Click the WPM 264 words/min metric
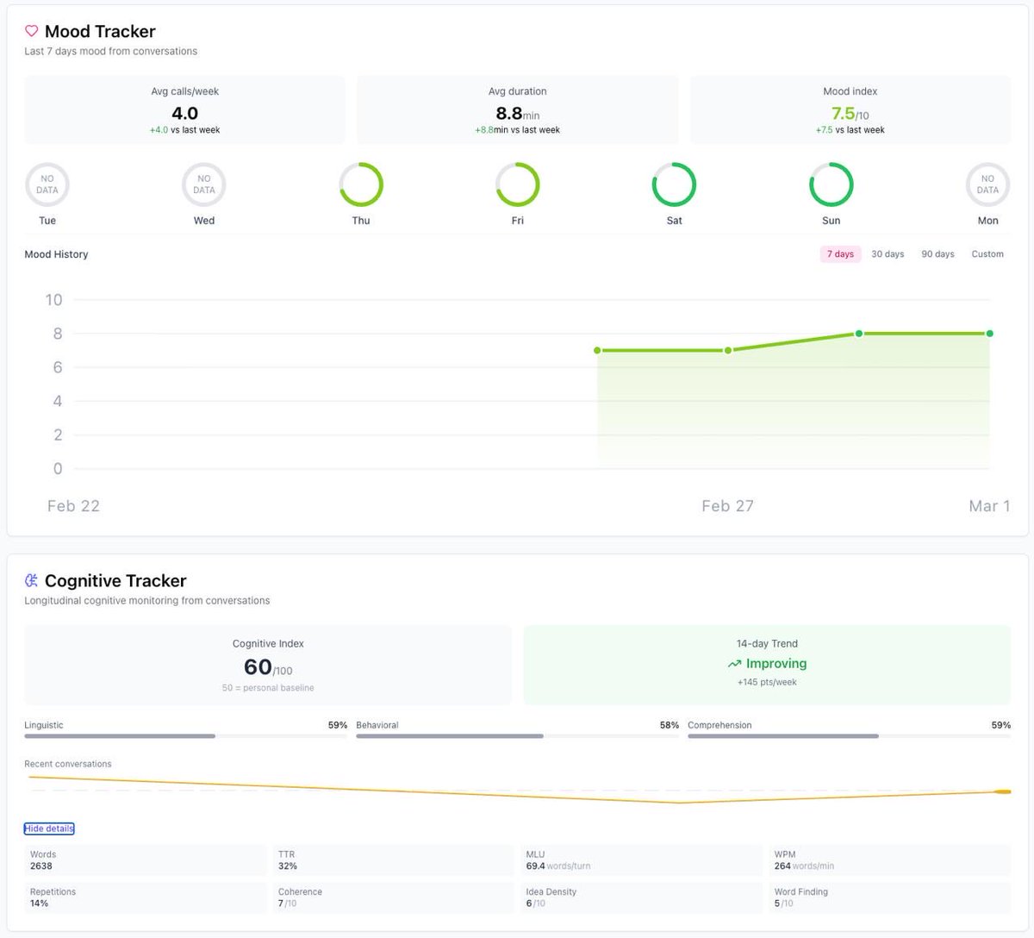 889,860
